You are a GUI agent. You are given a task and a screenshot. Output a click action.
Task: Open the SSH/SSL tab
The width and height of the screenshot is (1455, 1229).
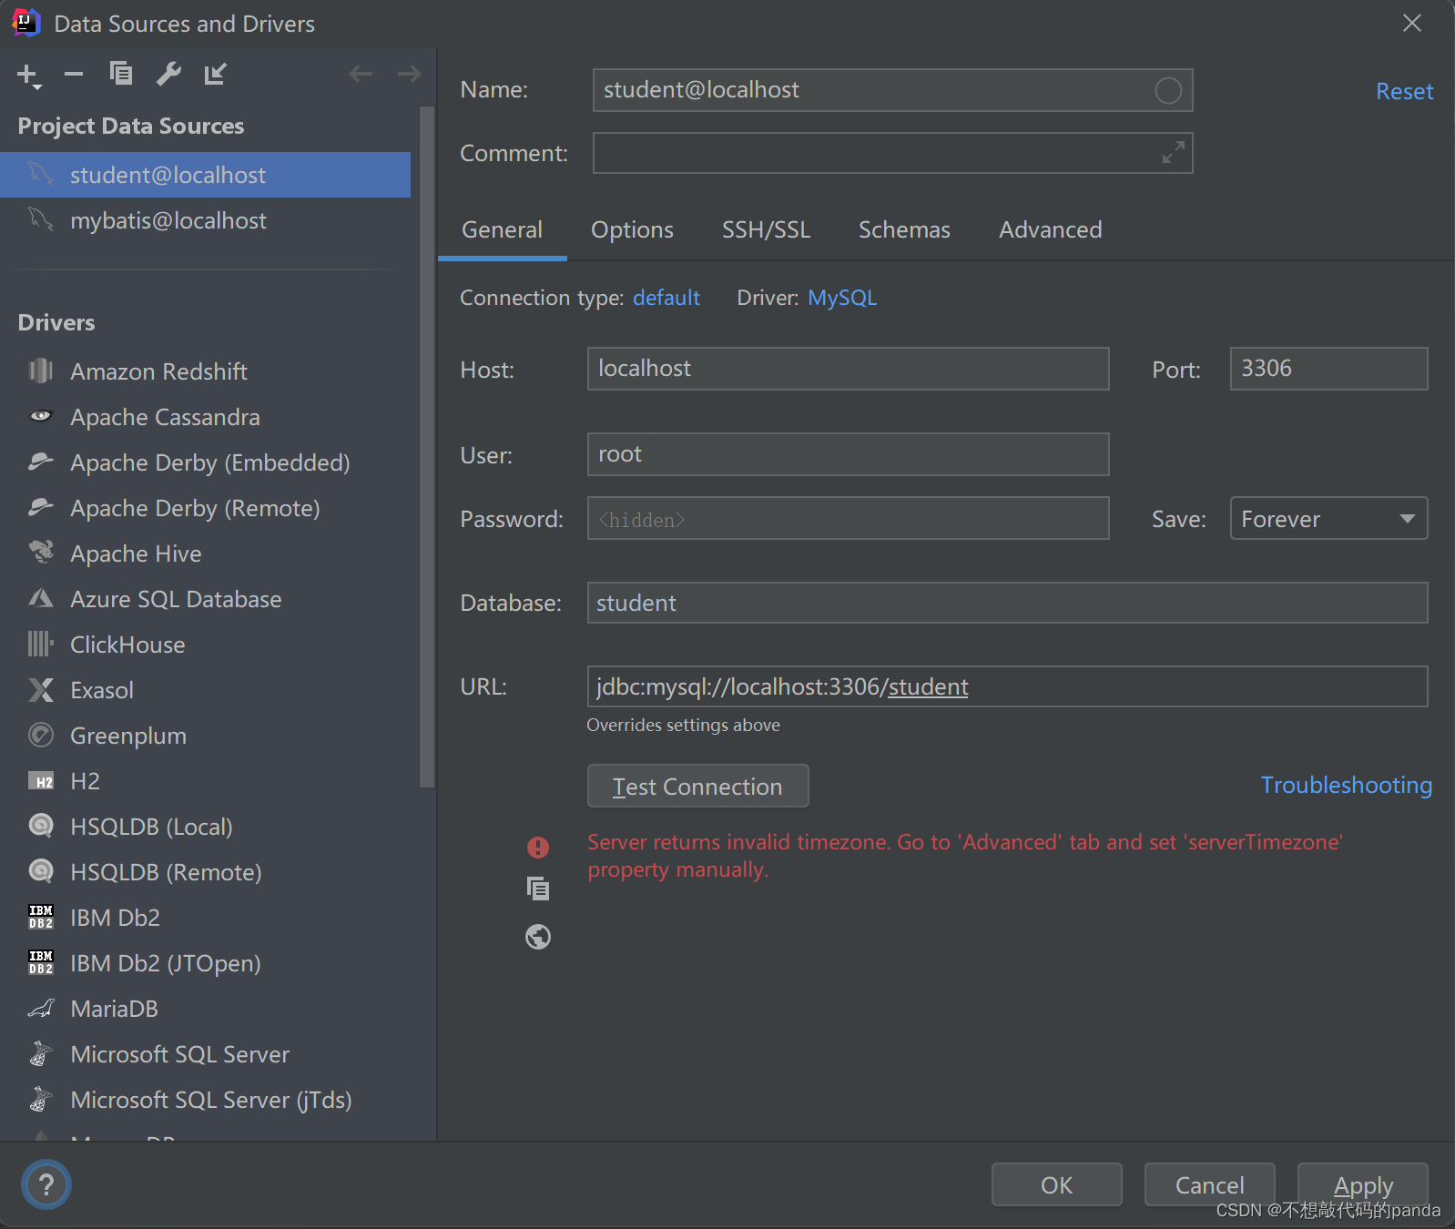tap(766, 230)
